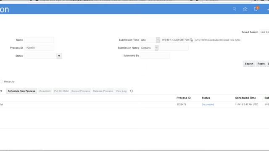
Task: Select the 11/9/19 2:47 AM UTC cell
Action: coord(246,104)
